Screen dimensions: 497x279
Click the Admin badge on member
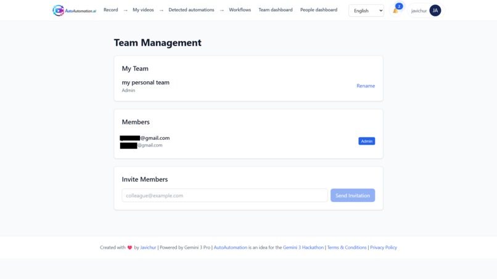(366, 141)
